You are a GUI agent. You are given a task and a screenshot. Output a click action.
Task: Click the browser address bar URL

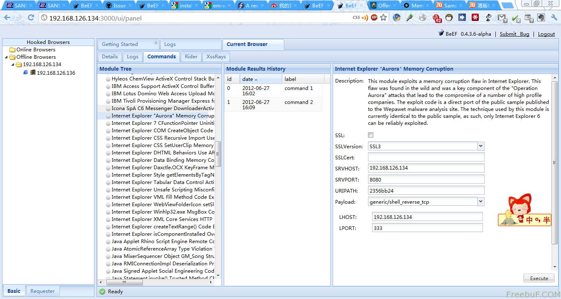(96, 18)
